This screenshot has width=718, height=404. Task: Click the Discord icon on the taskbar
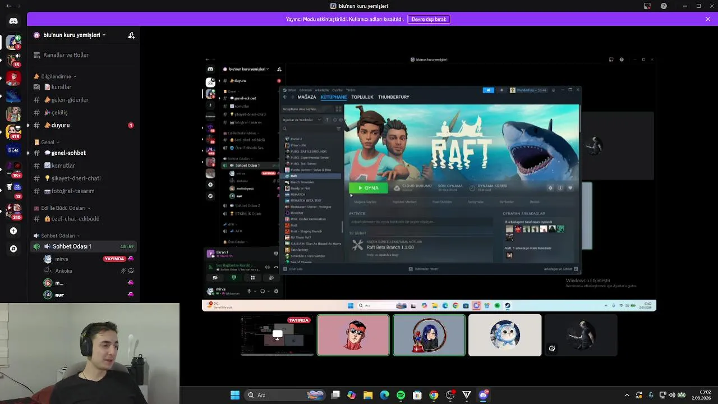tap(484, 395)
